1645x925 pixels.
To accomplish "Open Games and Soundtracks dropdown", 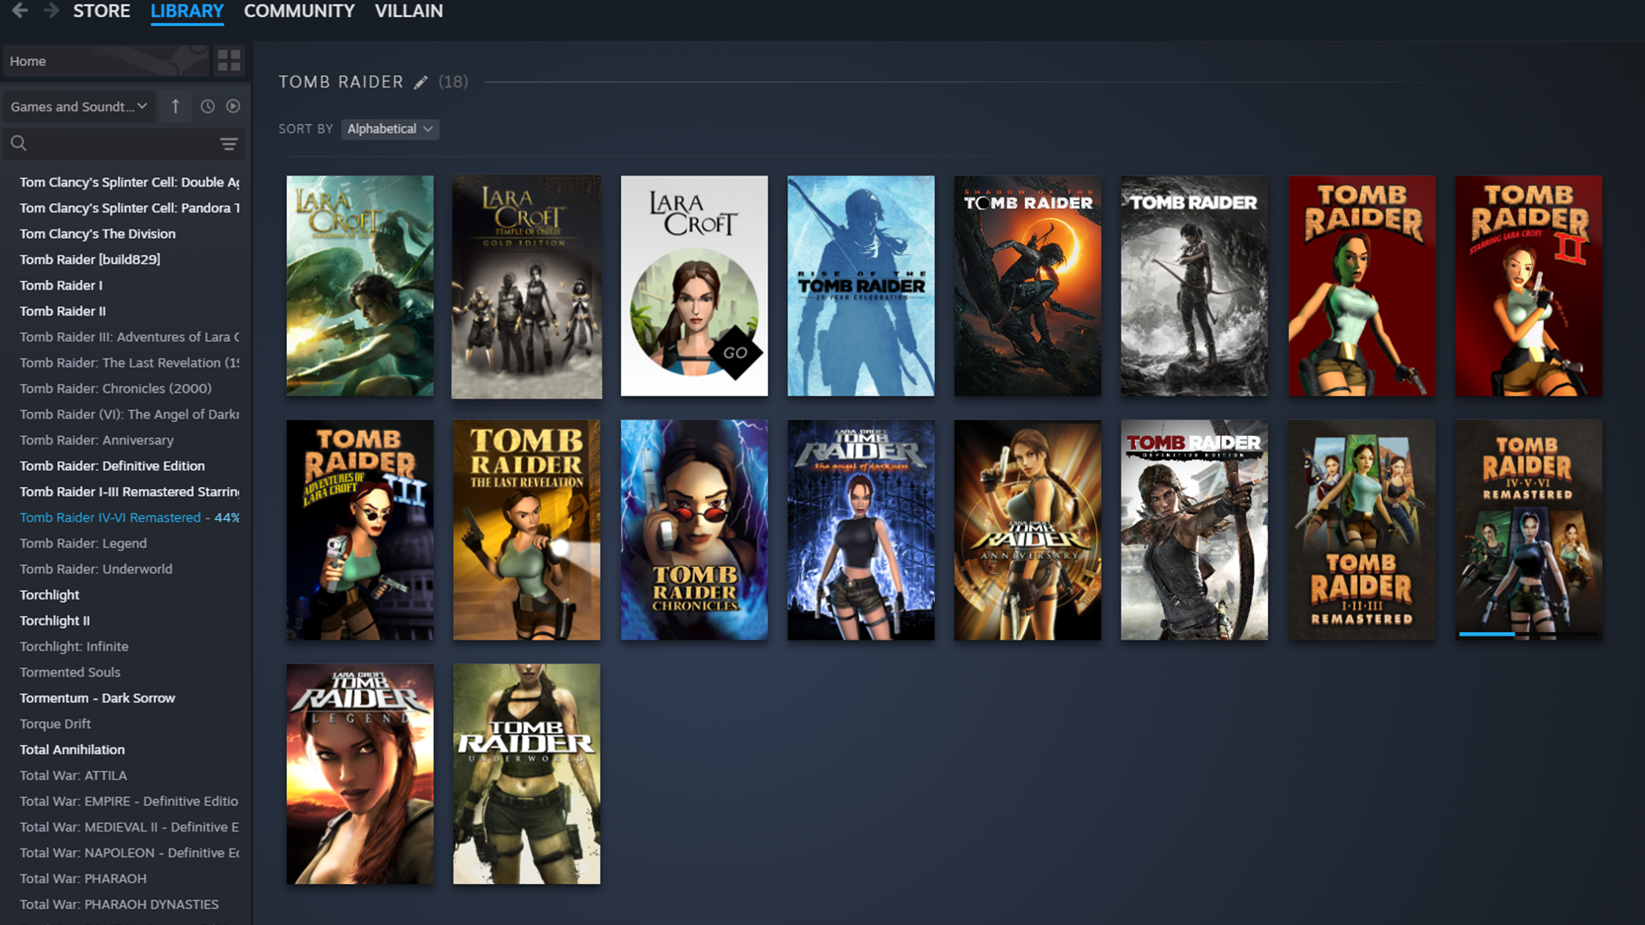I will (79, 106).
